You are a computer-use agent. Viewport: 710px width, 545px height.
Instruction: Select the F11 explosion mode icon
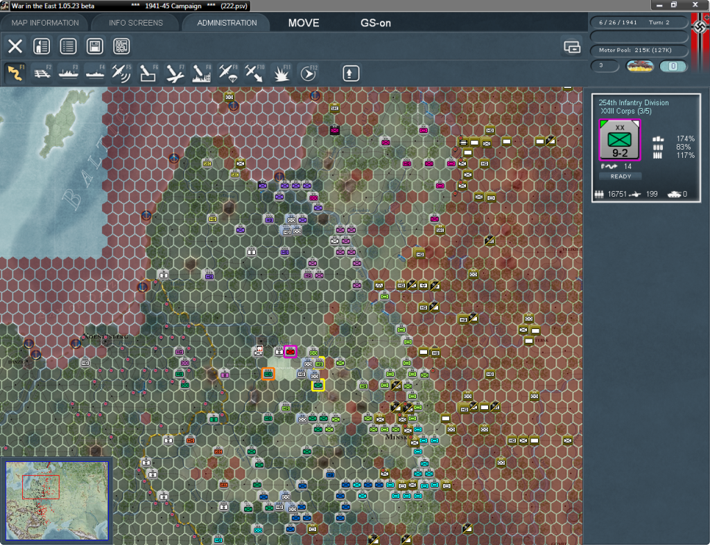[x=282, y=73]
